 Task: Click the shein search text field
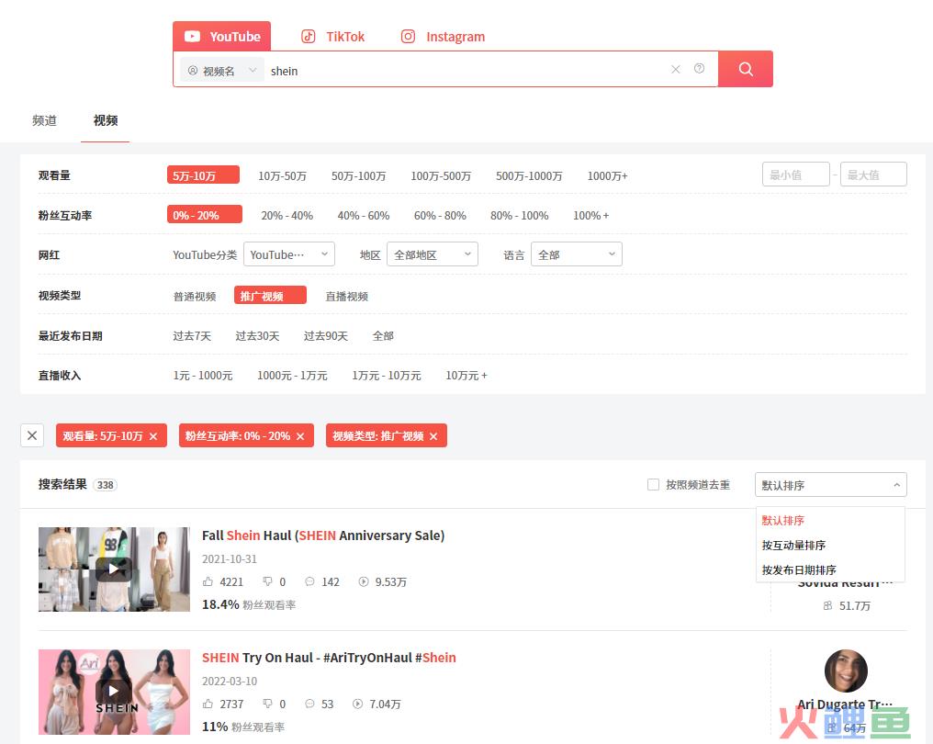[x=467, y=70]
